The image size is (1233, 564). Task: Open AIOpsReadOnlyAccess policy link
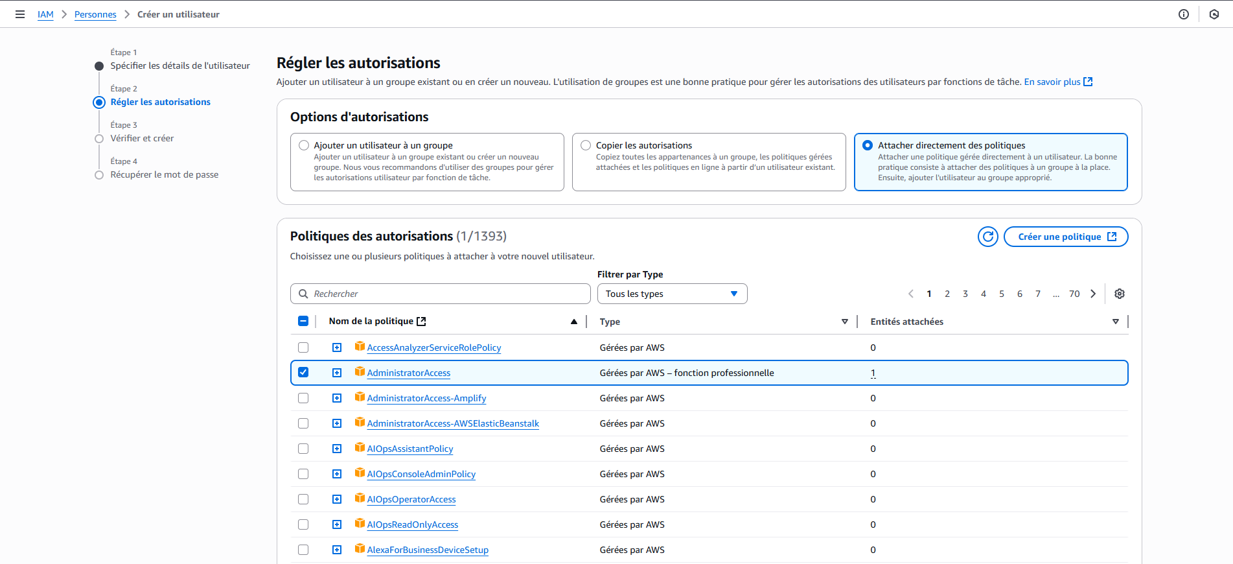[413, 524]
